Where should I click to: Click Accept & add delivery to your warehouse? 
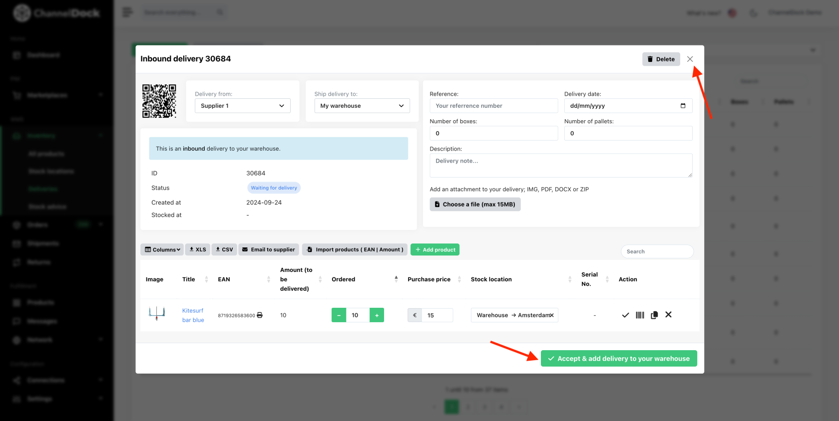pos(619,359)
